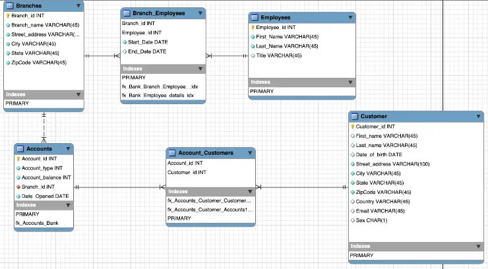Click the Employees table header icon
Viewport: 488px width, 269px height.
(x=255, y=17)
